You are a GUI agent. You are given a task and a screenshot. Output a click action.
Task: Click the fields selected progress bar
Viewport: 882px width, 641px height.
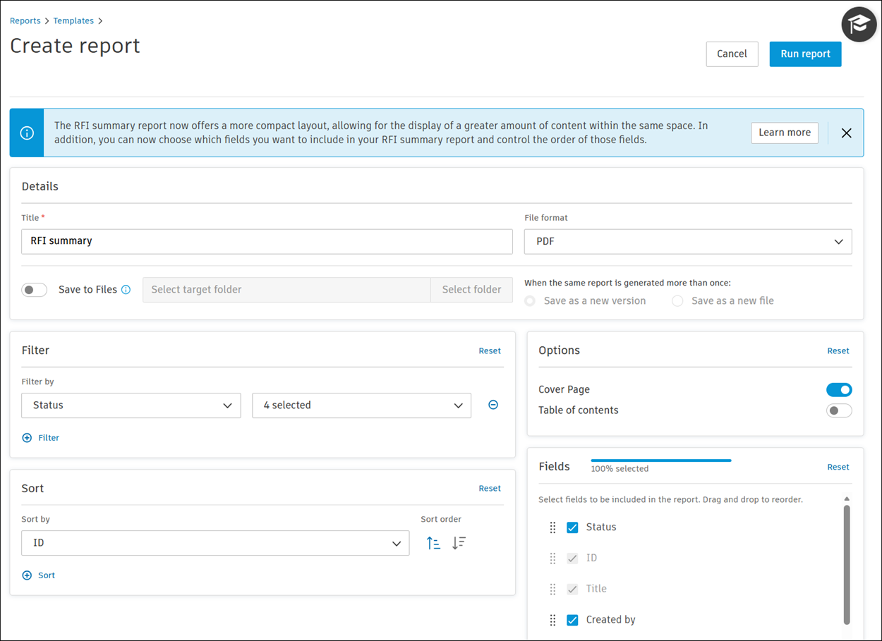click(660, 460)
